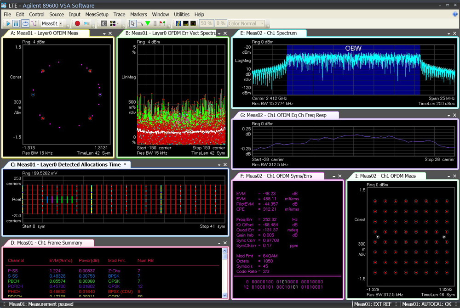The width and height of the screenshot is (460, 308).
Task: Toggle the 50 % toolbar button
Action: point(207,23)
